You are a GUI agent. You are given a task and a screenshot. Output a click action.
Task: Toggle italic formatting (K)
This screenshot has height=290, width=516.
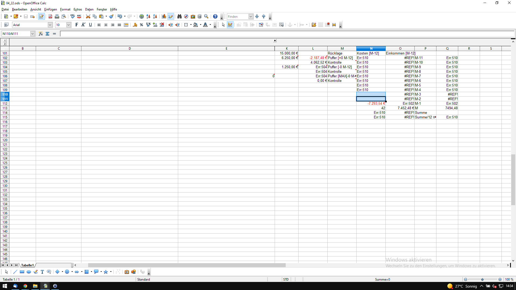83,25
